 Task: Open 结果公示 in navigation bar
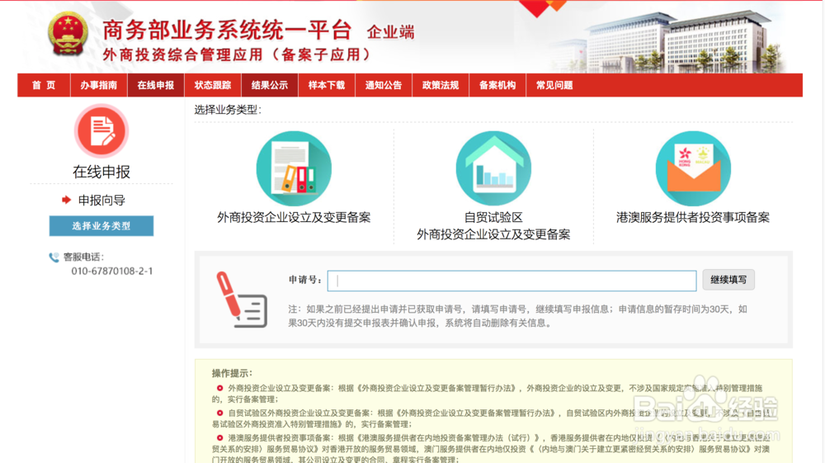(270, 85)
